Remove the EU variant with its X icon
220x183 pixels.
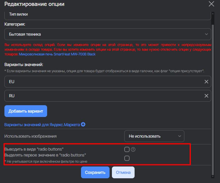[206, 82]
